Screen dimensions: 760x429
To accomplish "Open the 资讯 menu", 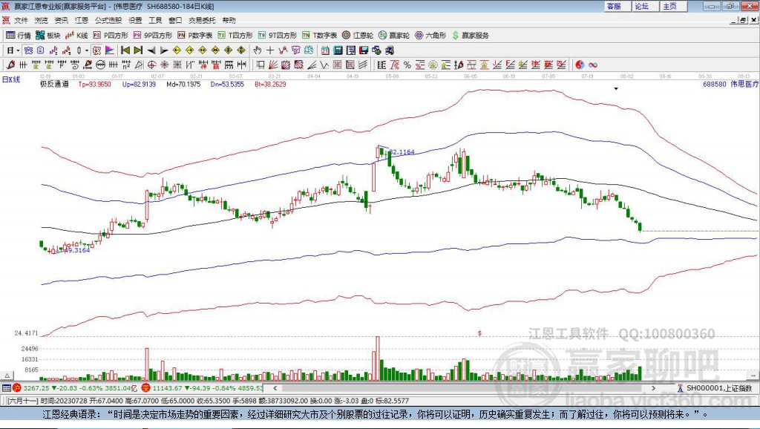I will pos(61,20).
